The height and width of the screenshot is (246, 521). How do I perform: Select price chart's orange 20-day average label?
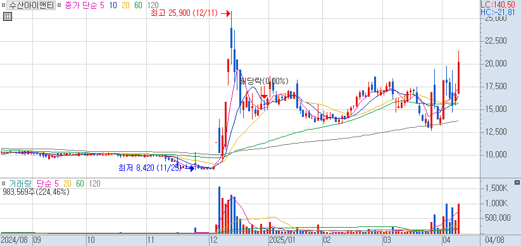125,5
